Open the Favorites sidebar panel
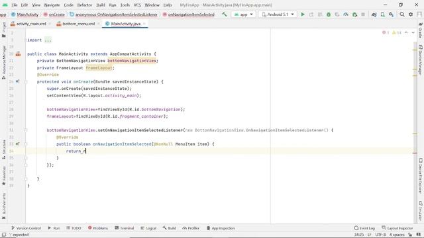This screenshot has width=424, height=238. point(4,176)
